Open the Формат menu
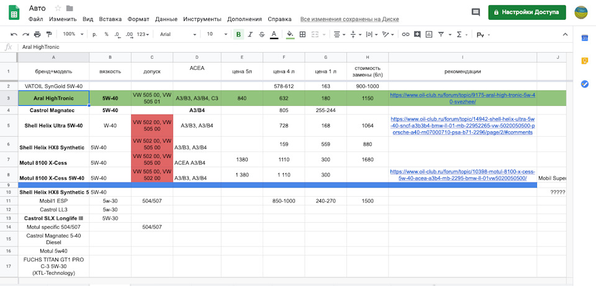This screenshot has height=286, width=596. [x=138, y=19]
